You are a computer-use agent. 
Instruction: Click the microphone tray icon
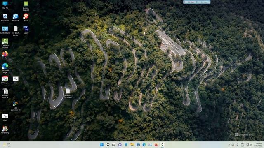(x=237, y=145)
